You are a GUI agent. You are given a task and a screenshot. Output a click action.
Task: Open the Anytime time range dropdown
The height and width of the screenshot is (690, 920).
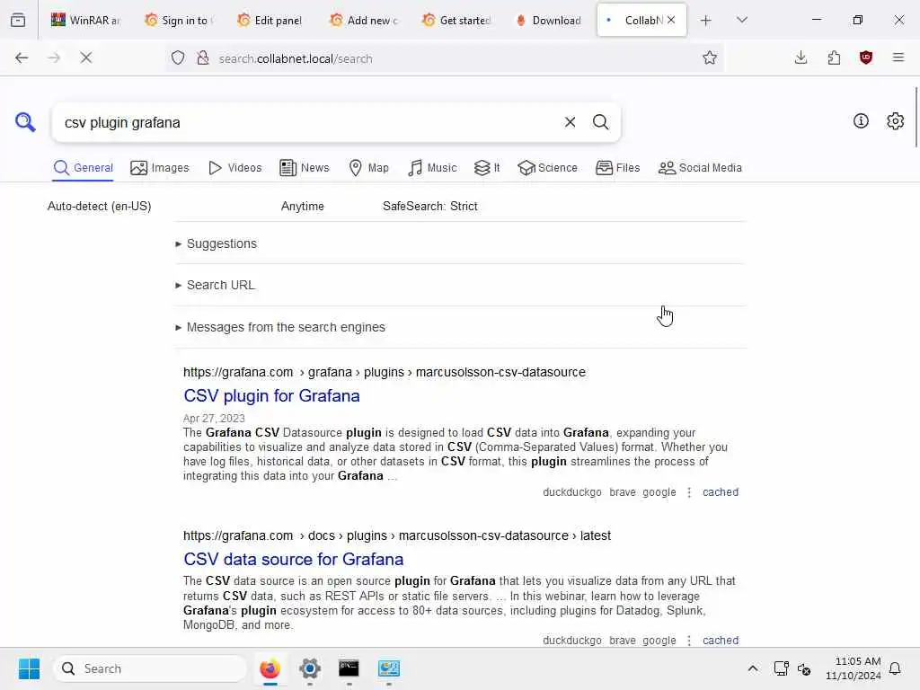302,206
